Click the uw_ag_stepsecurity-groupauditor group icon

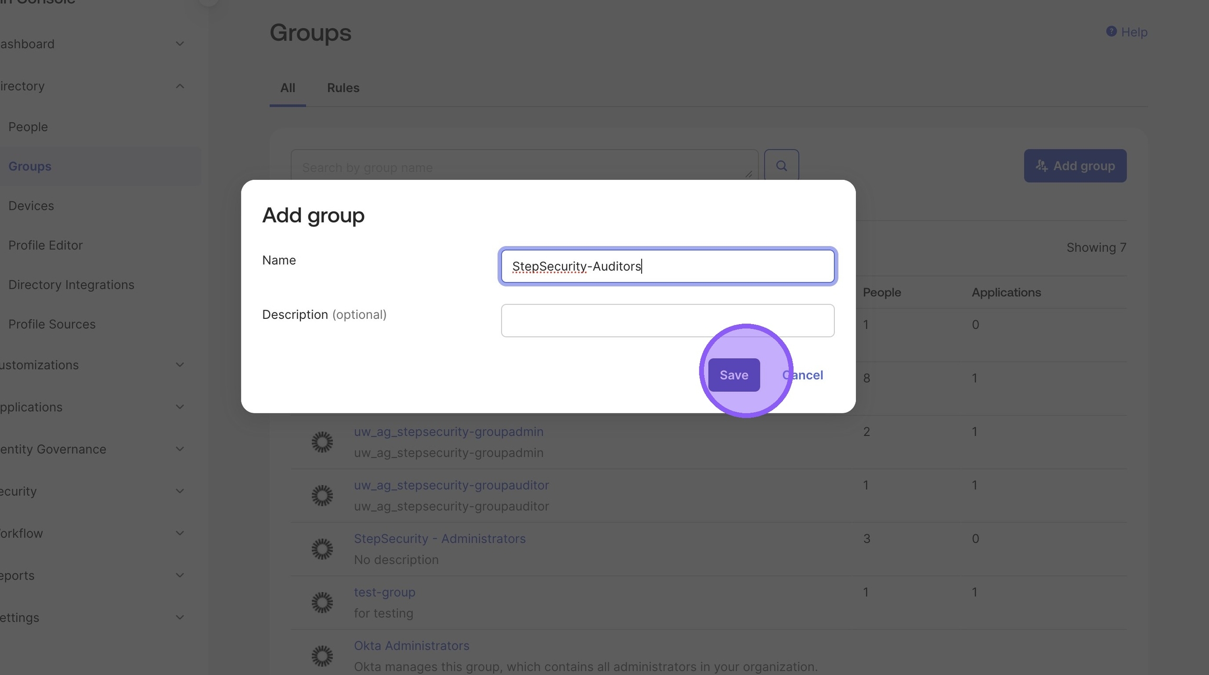[x=322, y=496]
